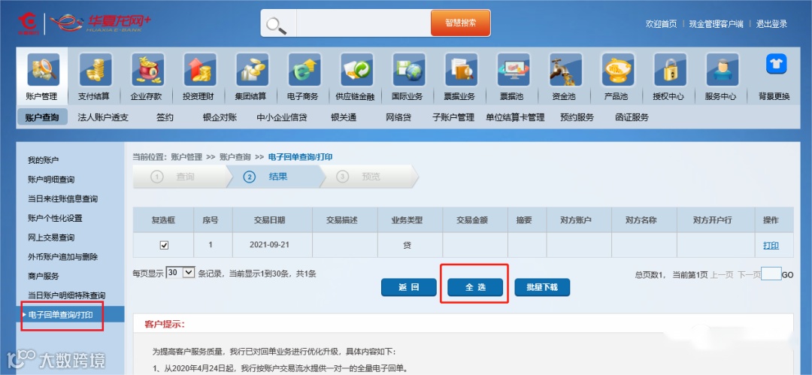Open the 国际业务 globe icon
The image size is (812, 375).
[409, 69]
